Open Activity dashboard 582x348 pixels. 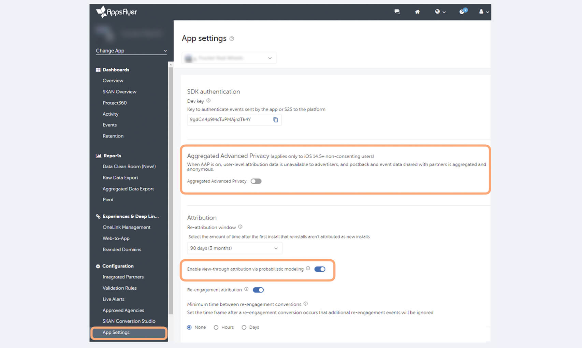coord(111,114)
